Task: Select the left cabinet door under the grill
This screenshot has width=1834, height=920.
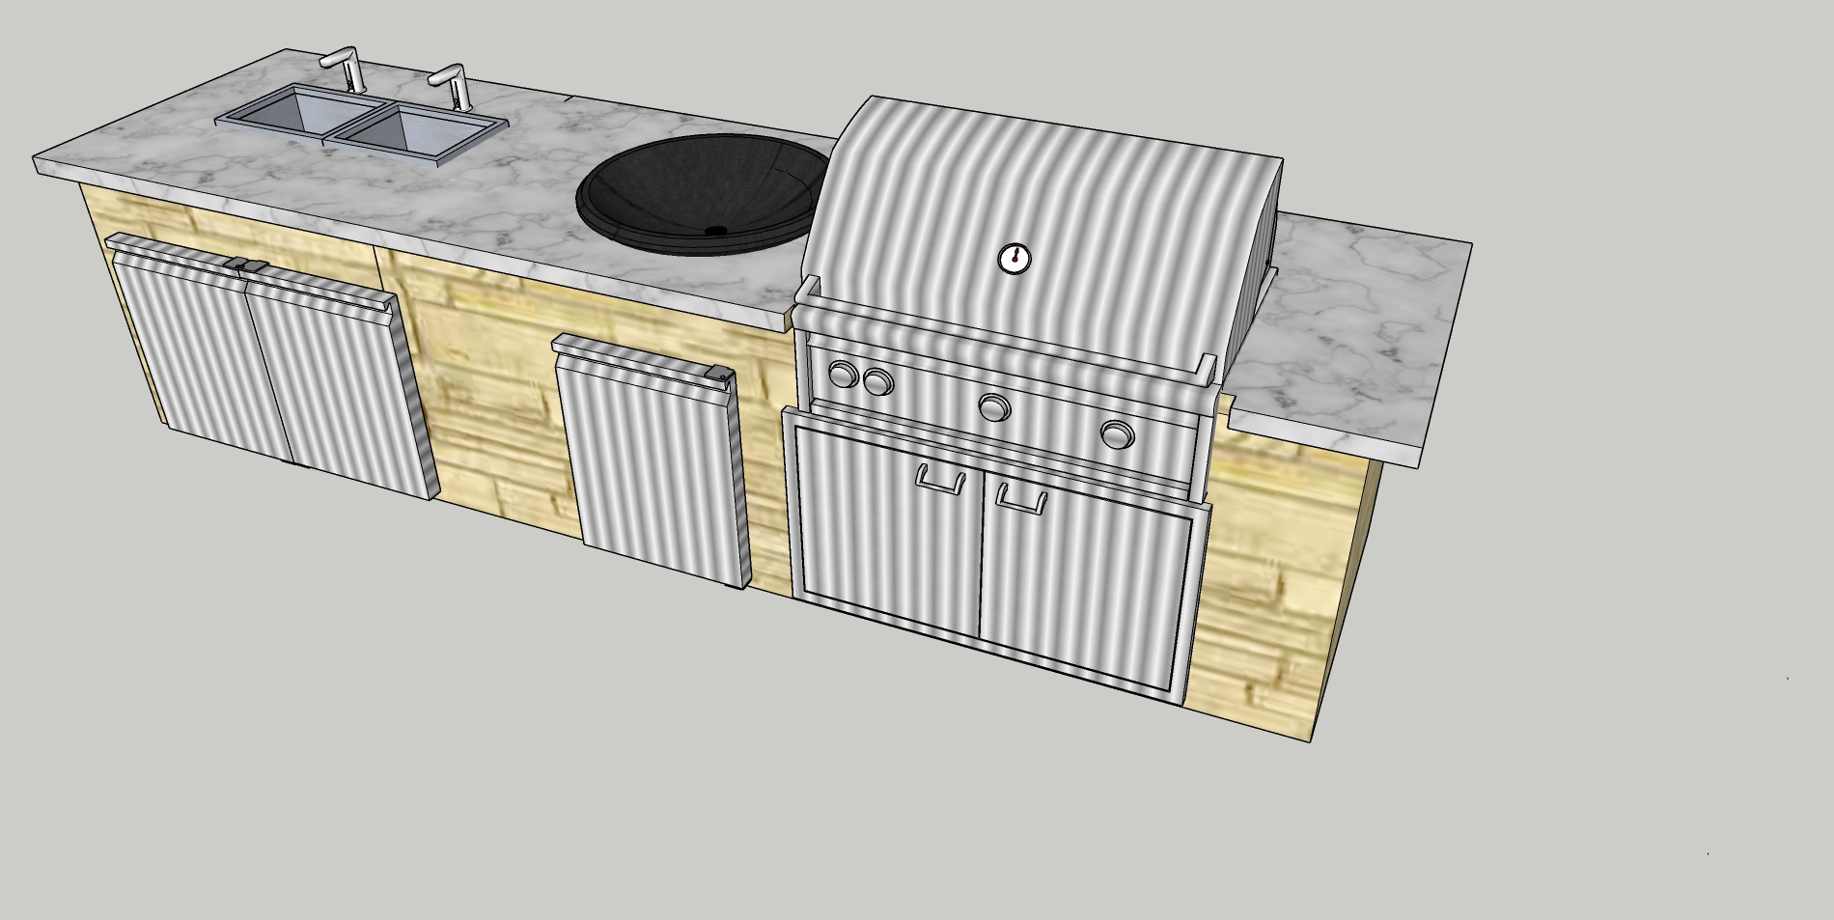Action: [x=890, y=532]
